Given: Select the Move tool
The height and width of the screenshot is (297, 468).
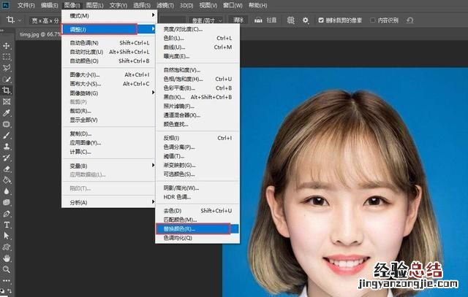Looking at the screenshot, I should [x=7, y=44].
